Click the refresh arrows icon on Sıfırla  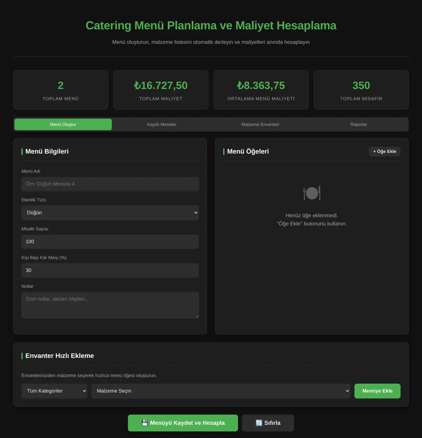(259, 423)
